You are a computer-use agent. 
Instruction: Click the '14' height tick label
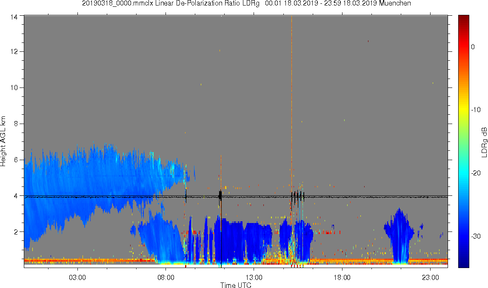(x=14, y=17)
